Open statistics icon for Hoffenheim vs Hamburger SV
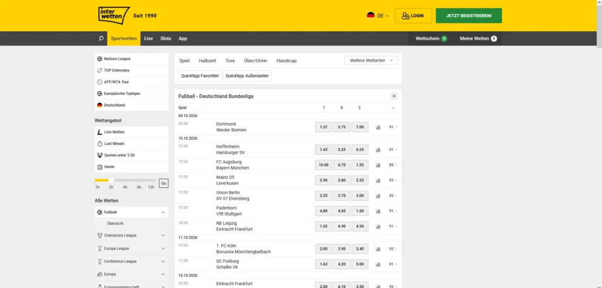 tap(378, 150)
